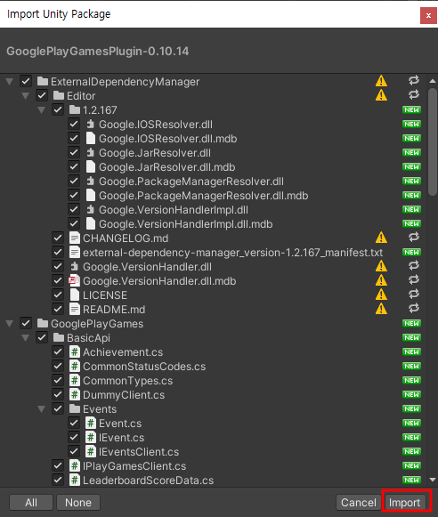This screenshot has width=438, height=517.
Task: Click the text file icon of CHANGELOG.md
Action: pos(75,238)
